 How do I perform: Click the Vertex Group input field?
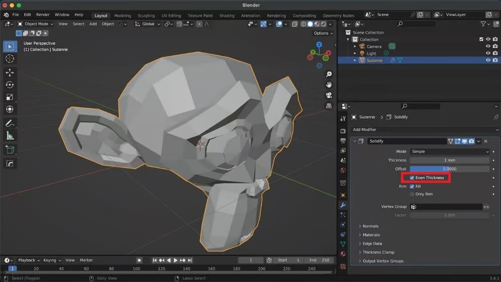point(446,207)
